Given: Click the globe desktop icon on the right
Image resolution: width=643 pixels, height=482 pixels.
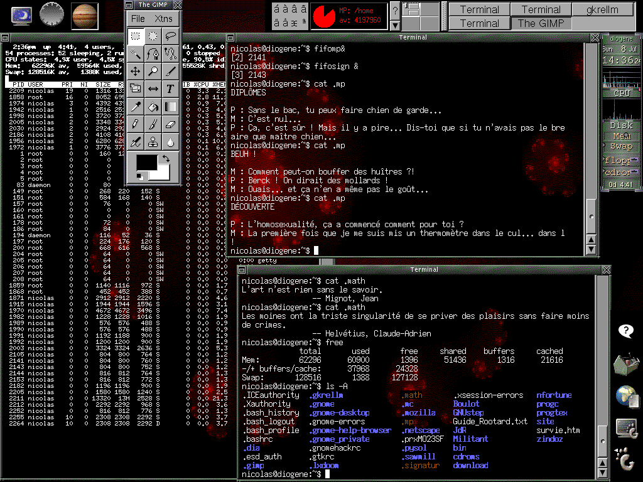Looking at the screenshot, I should (626, 395).
